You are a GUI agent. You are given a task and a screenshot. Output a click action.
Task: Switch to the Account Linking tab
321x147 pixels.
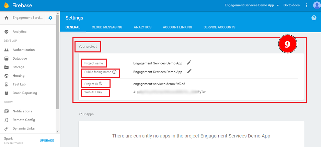pos(177,27)
